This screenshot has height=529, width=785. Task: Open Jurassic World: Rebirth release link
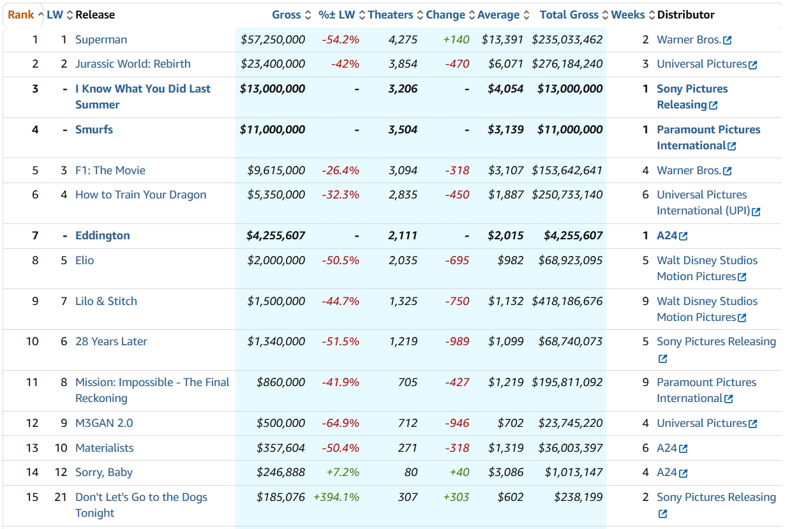coord(133,64)
